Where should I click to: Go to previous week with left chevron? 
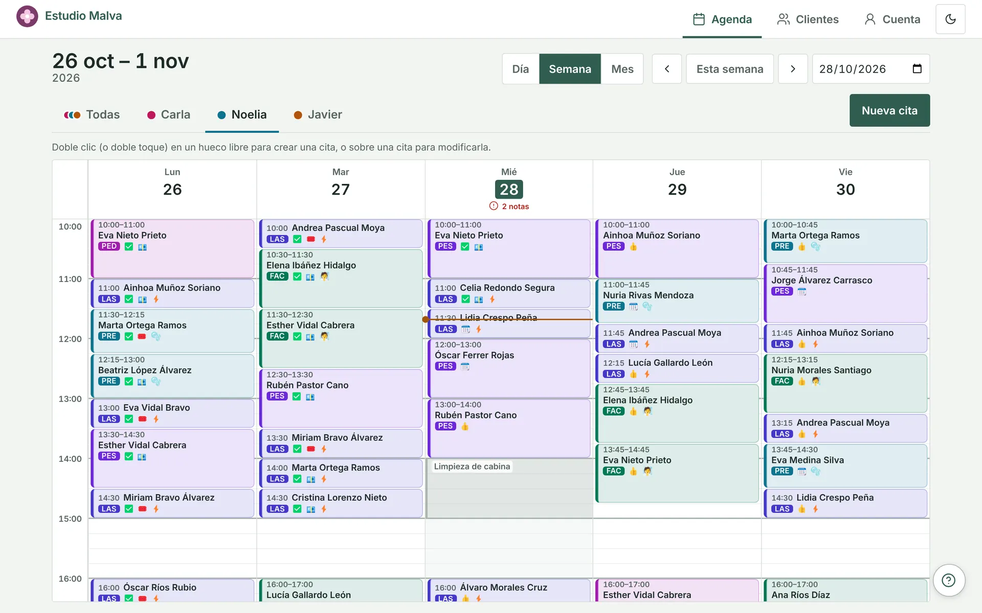coord(666,69)
